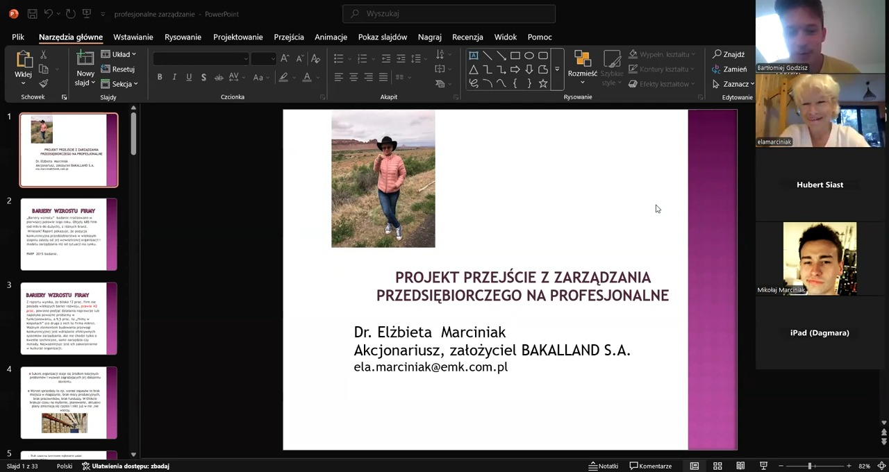Image resolution: width=889 pixels, height=472 pixels.
Task: Increase font size with the larger A icon
Action: [285, 58]
